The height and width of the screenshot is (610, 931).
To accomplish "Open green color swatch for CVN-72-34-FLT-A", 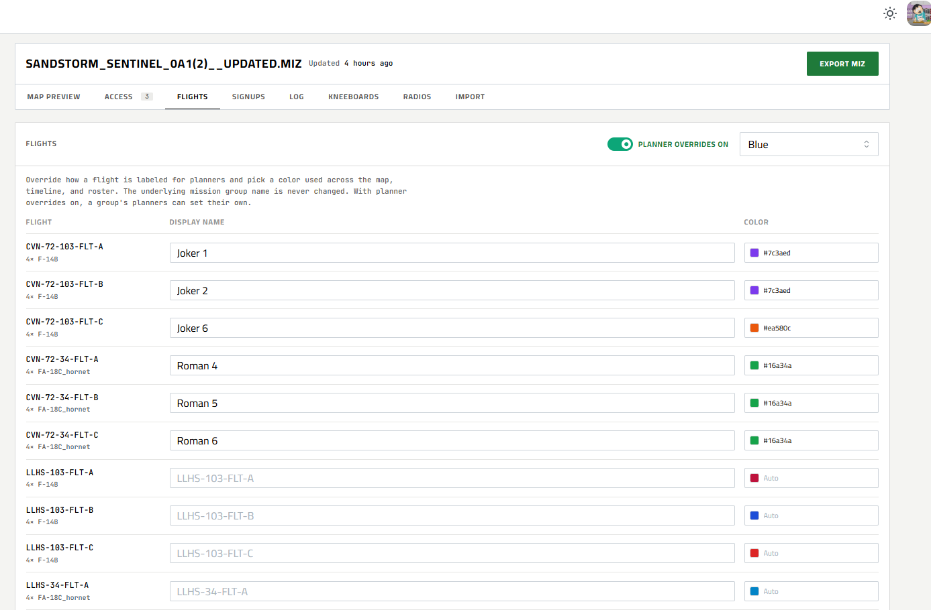I will point(754,365).
